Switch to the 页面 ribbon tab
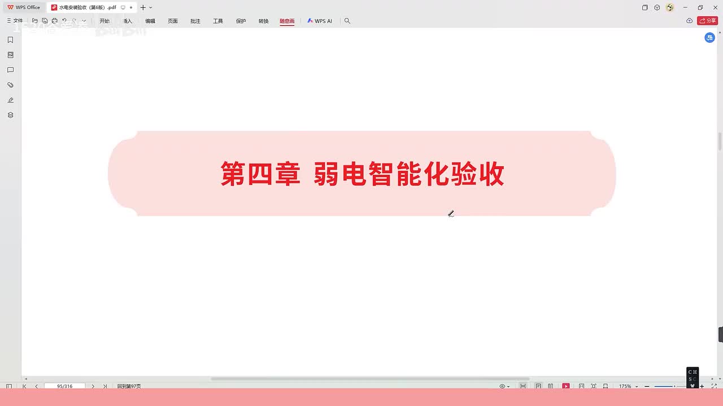 (173, 21)
